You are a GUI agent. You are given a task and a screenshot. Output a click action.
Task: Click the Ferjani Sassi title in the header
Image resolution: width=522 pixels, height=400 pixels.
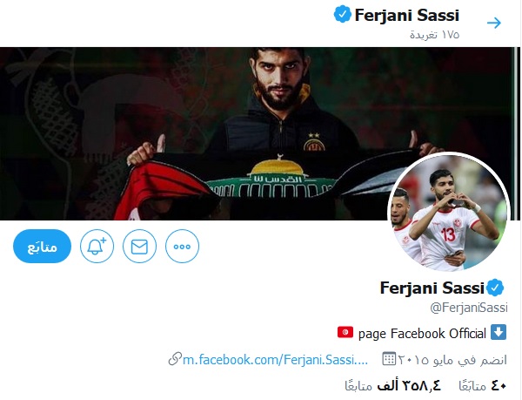[x=407, y=16]
